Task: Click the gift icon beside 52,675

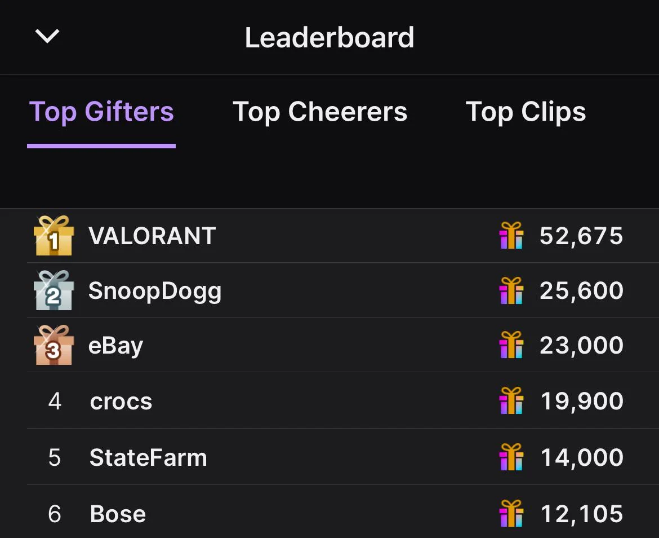Action: [x=511, y=236]
